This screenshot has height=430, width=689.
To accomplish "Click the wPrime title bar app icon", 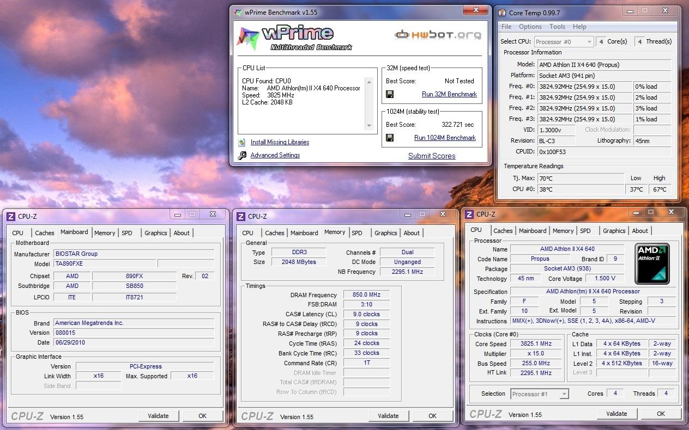I will point(238,12).
